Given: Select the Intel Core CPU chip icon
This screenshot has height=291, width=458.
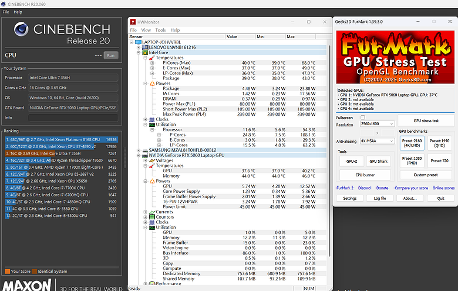Looking at the screenshot, I should coord(145,53).
